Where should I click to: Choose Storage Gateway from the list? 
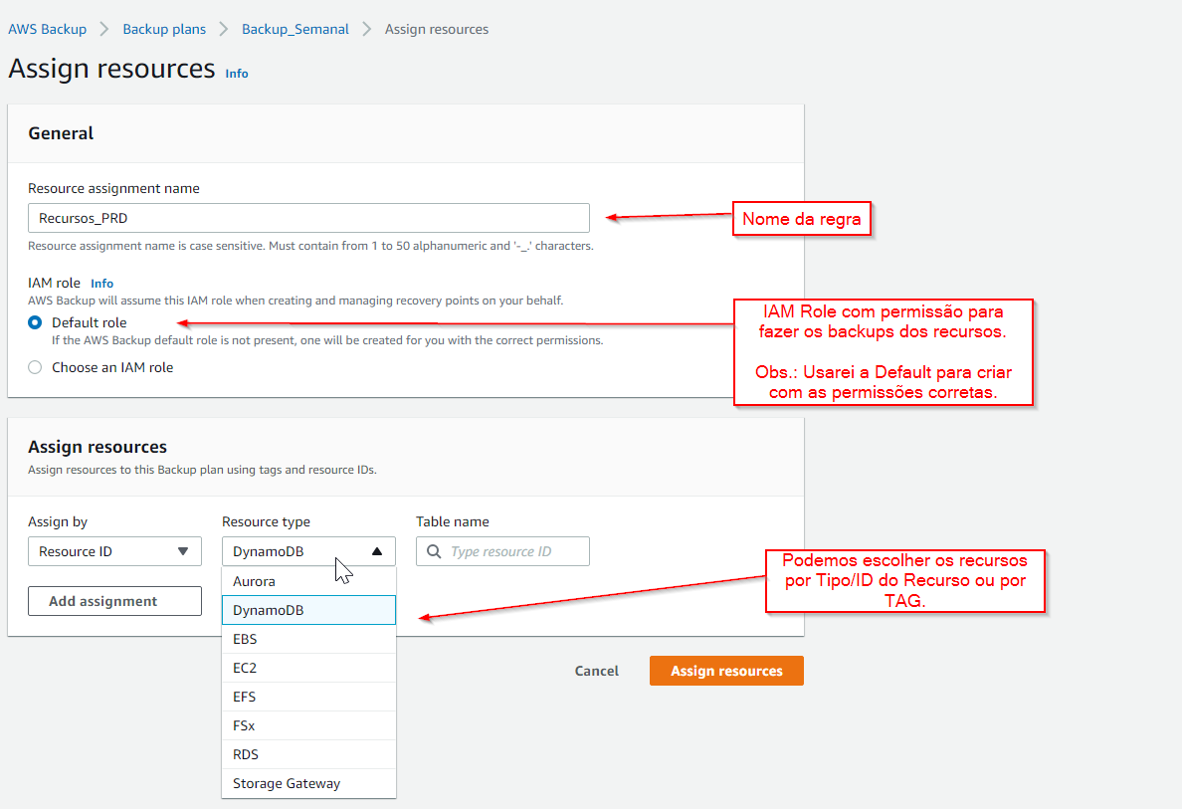click(x=309, y=783)
